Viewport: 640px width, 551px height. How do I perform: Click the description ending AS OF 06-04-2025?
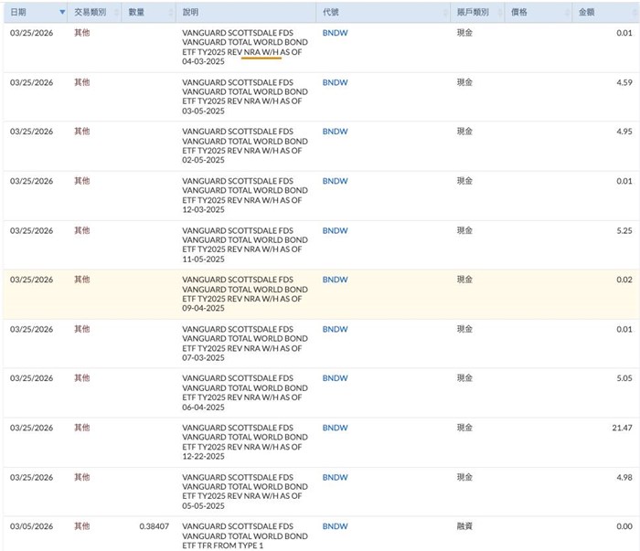(244, 393)
